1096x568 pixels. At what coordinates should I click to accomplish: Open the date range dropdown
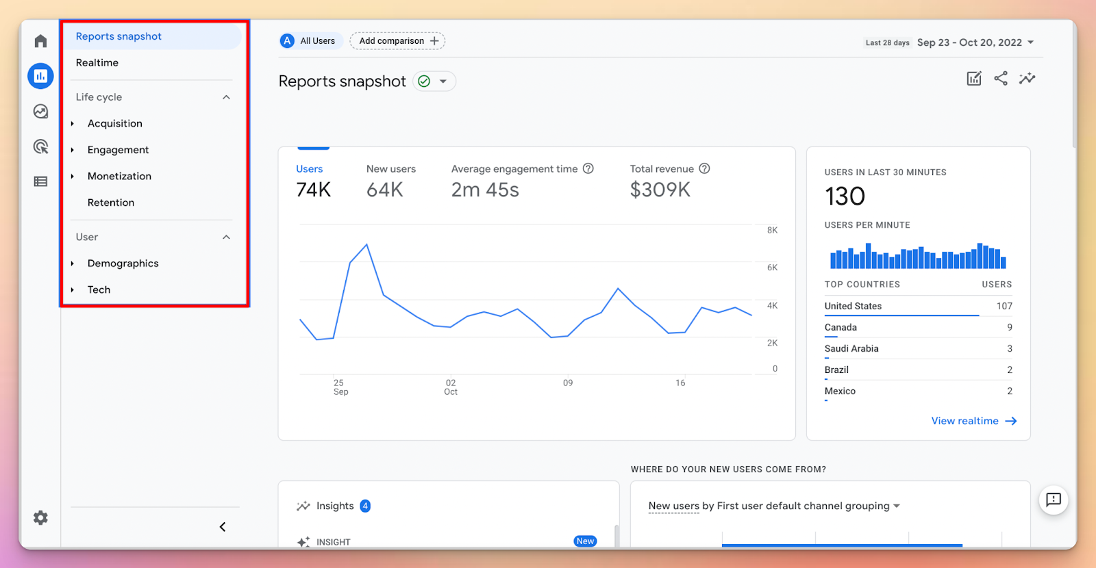(975, 42)
